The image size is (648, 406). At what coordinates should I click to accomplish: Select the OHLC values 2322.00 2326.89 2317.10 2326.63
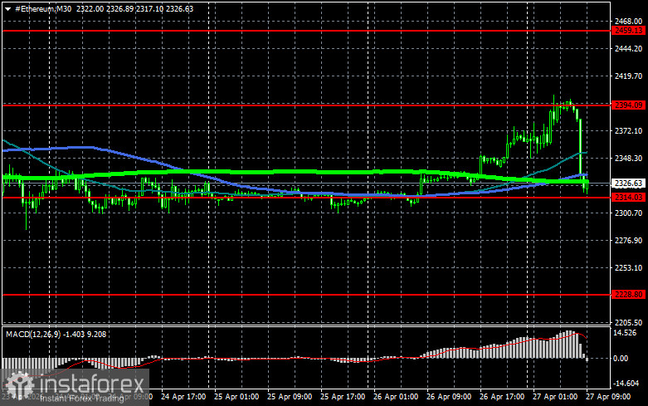click(x=134, y=8)
